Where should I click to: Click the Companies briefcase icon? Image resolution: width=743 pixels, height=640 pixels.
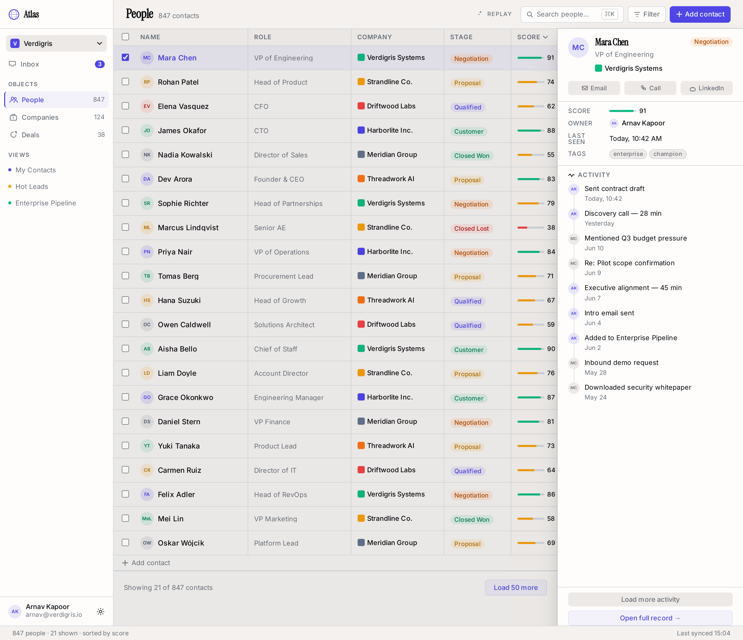(x=14, y=117)
